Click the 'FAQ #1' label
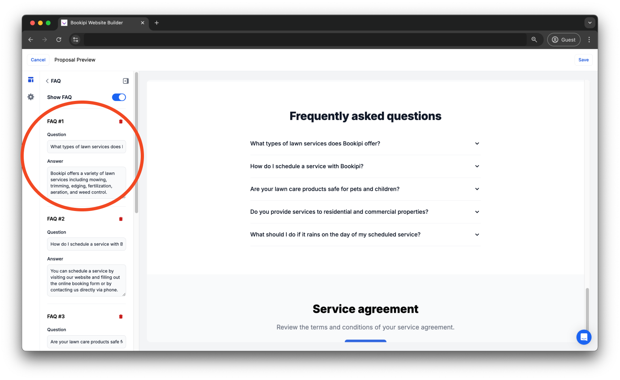Image resolution: width=620 pixels, height=380 pixels. click(x=55, y=122)
